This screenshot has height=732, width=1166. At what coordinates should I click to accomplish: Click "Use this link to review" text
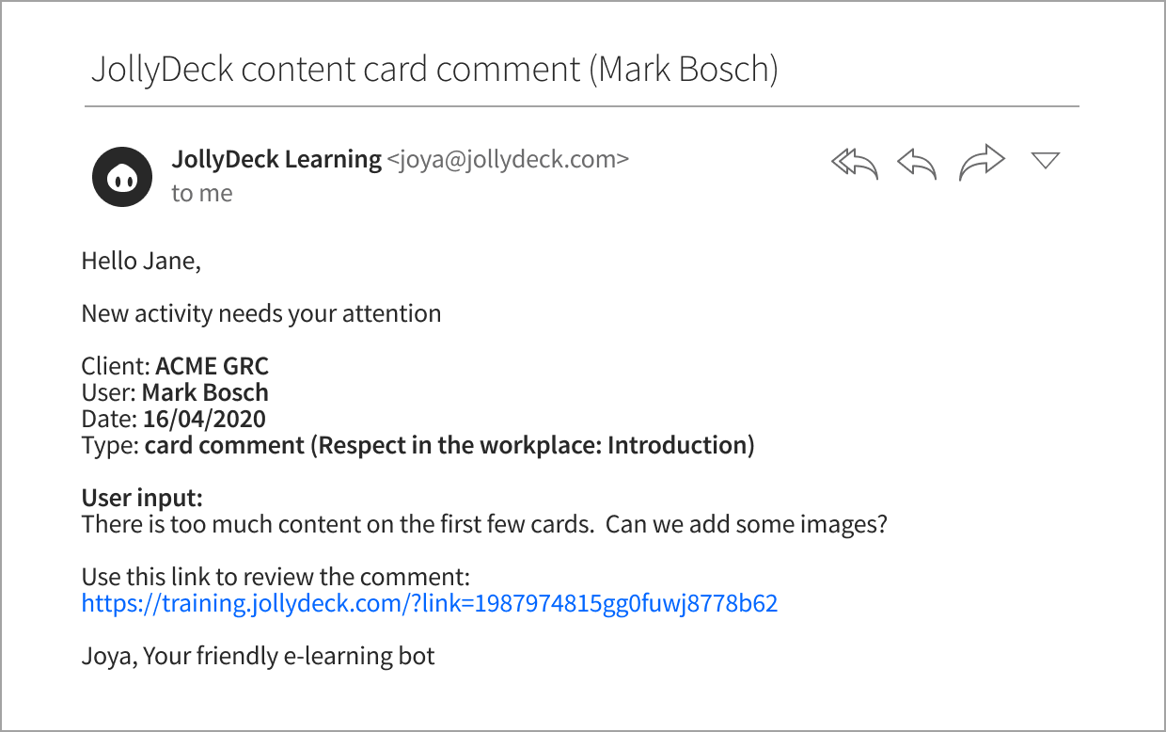pyautogui.click(x=276, y=577)
